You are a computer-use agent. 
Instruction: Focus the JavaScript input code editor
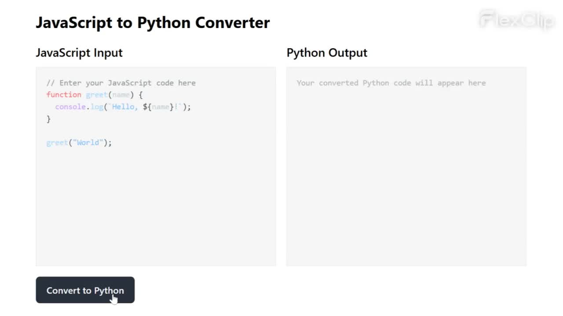pyautogui.click(x=156, y=166)
